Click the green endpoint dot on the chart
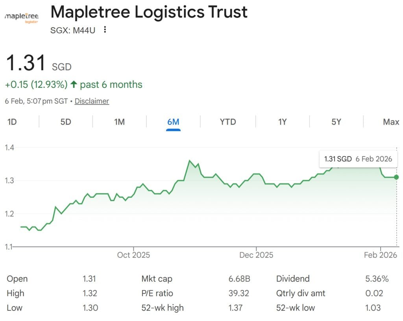The height and width of the screenshot is (321, 403). tap(396, 177)
